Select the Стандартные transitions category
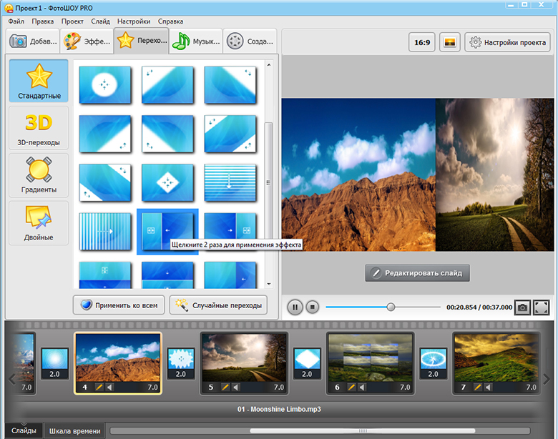 [39, 81]
